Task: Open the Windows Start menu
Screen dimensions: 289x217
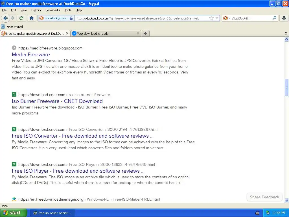Action: (14, 213)
